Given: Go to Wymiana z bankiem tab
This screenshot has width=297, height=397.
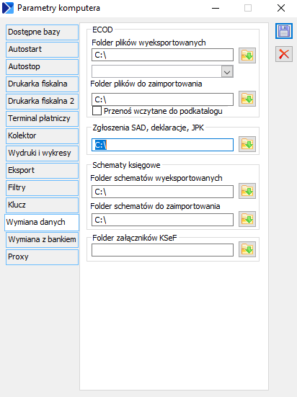Looking at the screenshot, I should pos(42,239).
